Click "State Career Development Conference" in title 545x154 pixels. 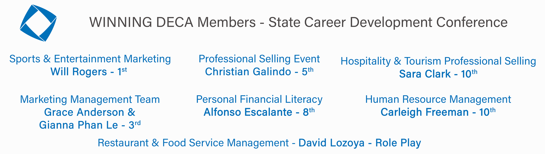pos(388,22)
